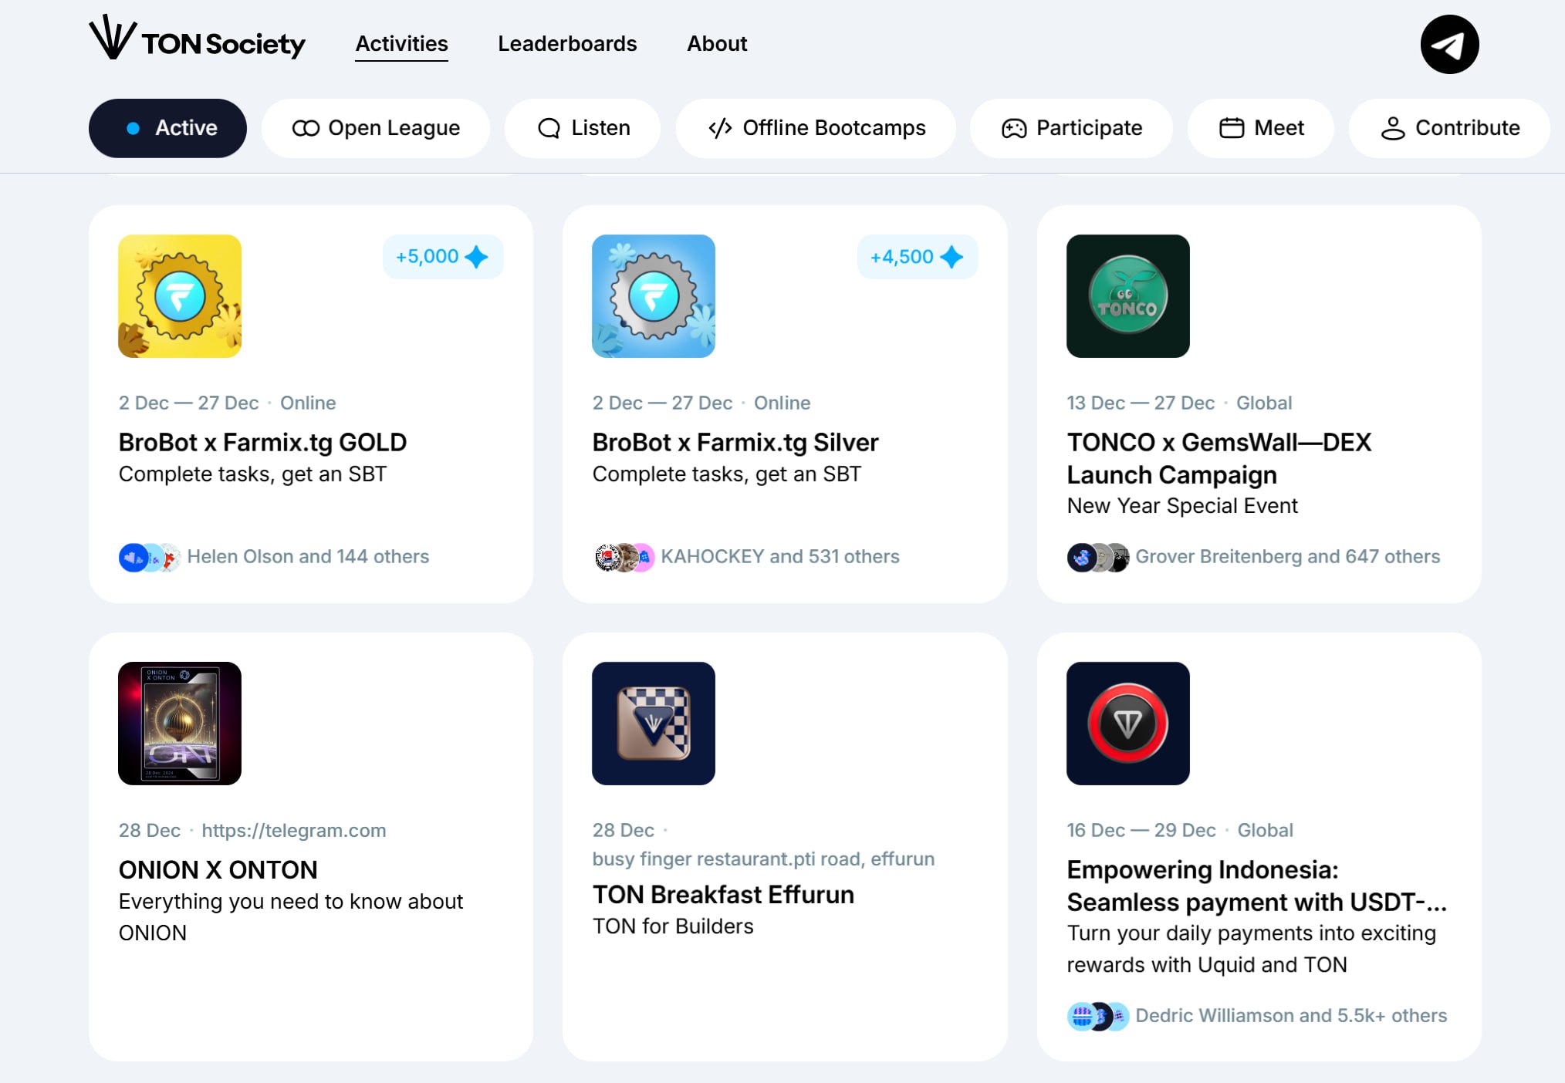The height and width of the screenshot is (1083, 1565).
Task: Click participant avatars beside Grover Breitenberg
Action: 1098,558
